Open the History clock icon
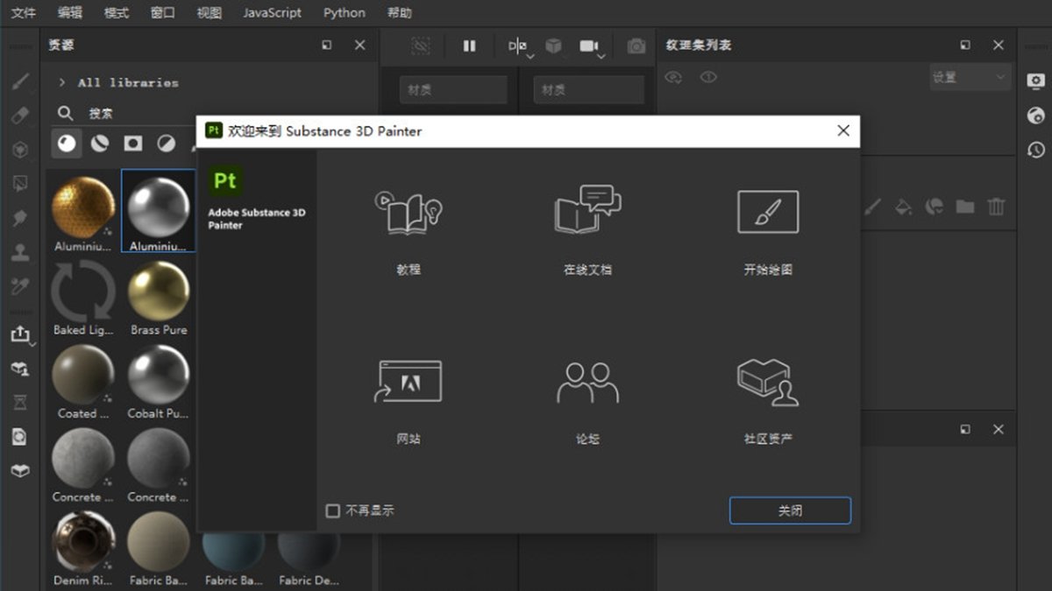This screenshot has height=591, width=1052. point(1036,150)
